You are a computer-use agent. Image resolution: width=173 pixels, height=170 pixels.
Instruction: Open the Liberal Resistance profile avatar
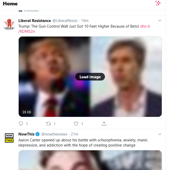coord(9,25)
